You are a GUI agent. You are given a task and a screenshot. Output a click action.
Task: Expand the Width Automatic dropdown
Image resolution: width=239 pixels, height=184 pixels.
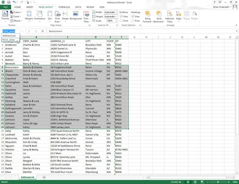point(111,12)
